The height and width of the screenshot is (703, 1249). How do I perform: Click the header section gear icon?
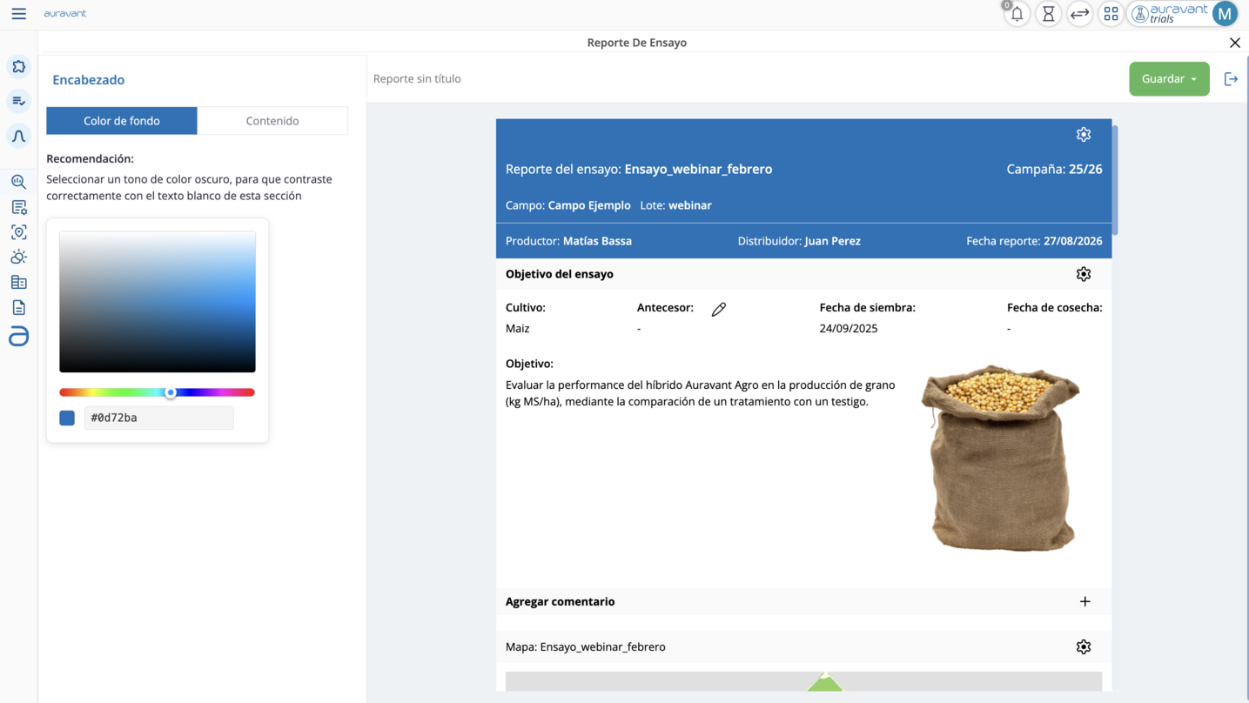(1084, 135)
